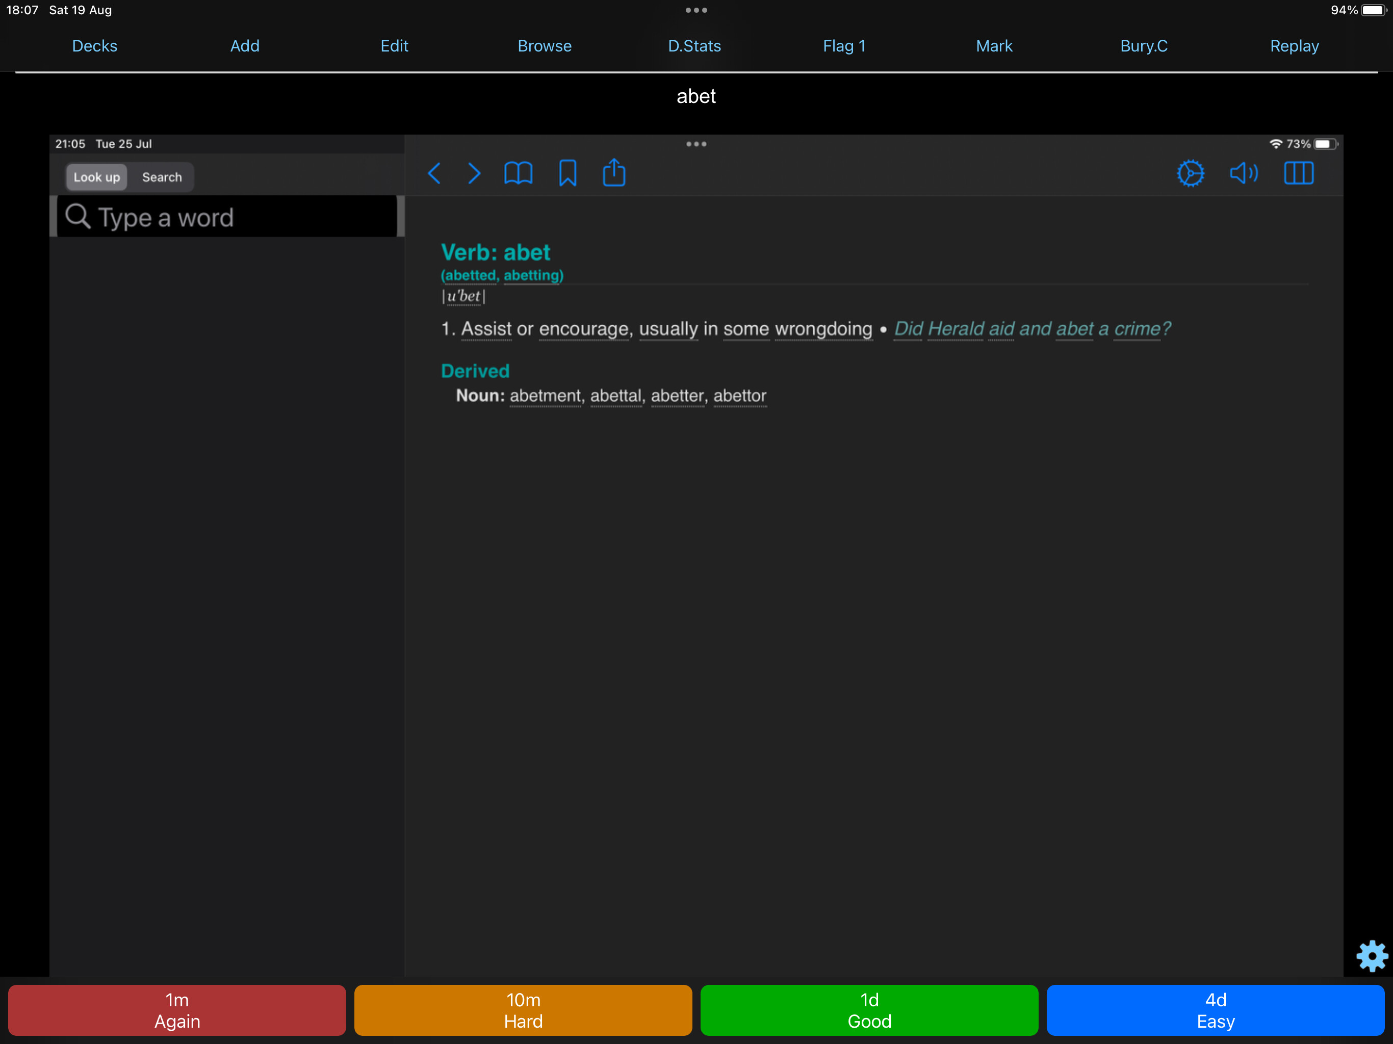1393x1044 pixels.
Task: Open the book icon in toolbar
Action: pyautogui.click(x=518, y=173)
